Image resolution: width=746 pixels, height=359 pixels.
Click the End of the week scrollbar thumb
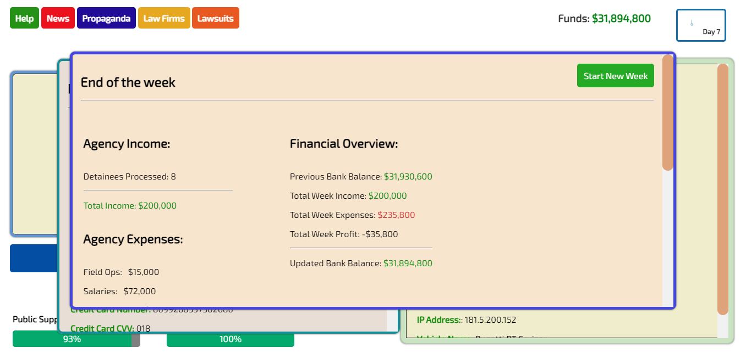pyautogui.click(x=668, y=113)
